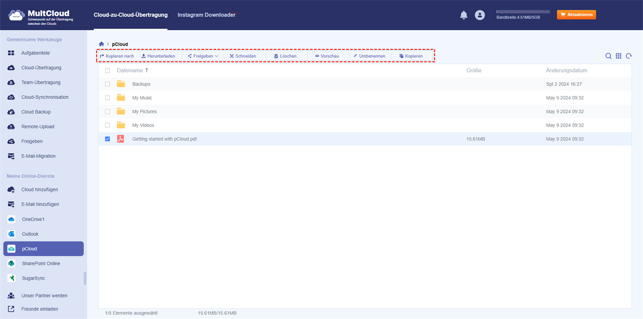Open the user account avatar icon
643x319 pixels.
coord(480,16)
